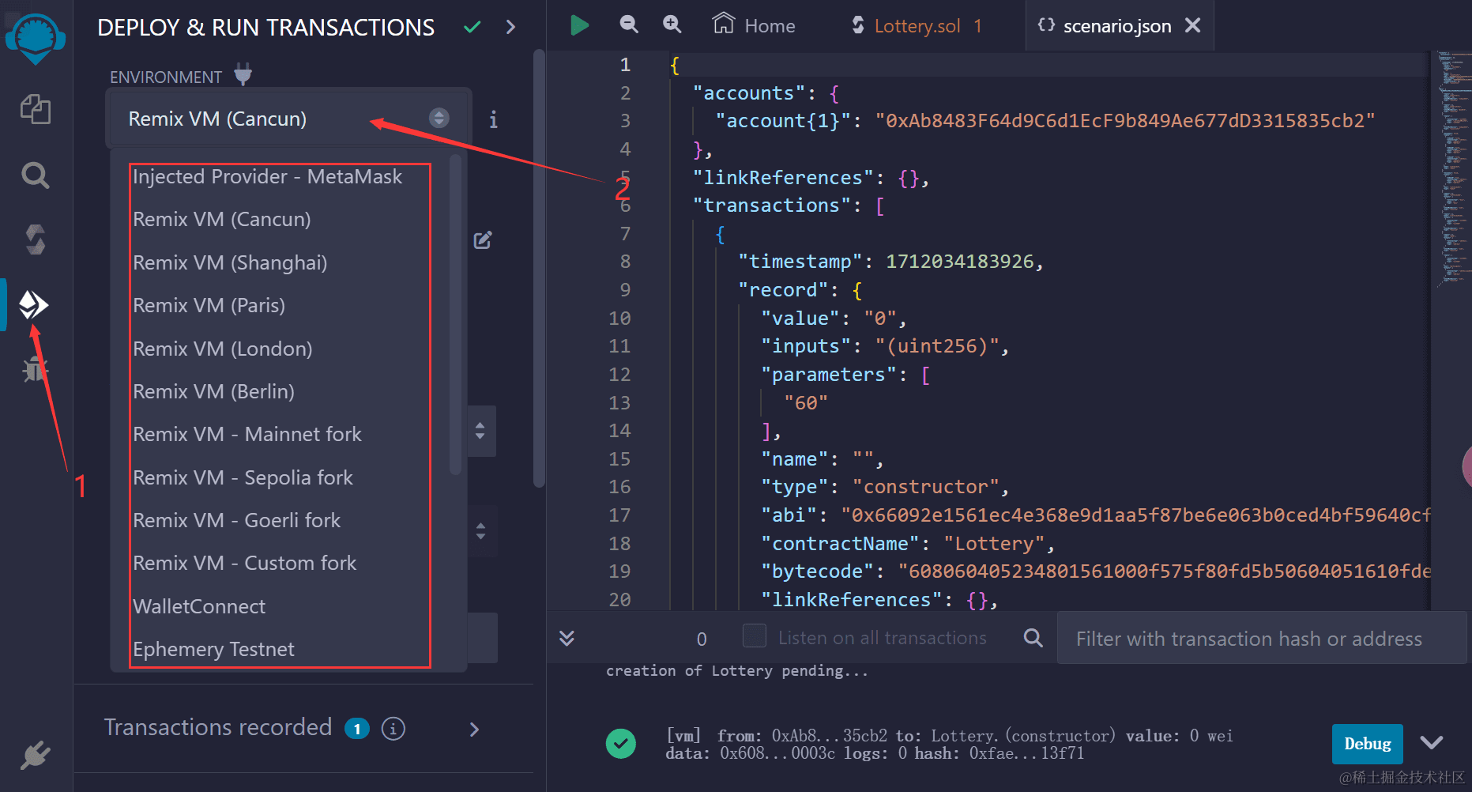Viewport: 1472px width, 792px height.
Task: Select Injected Provider - MetaMask
Action: [267, 176]
